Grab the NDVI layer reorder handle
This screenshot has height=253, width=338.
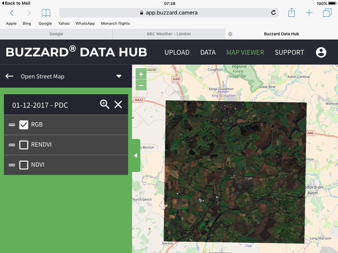click(x=12, y=165)
